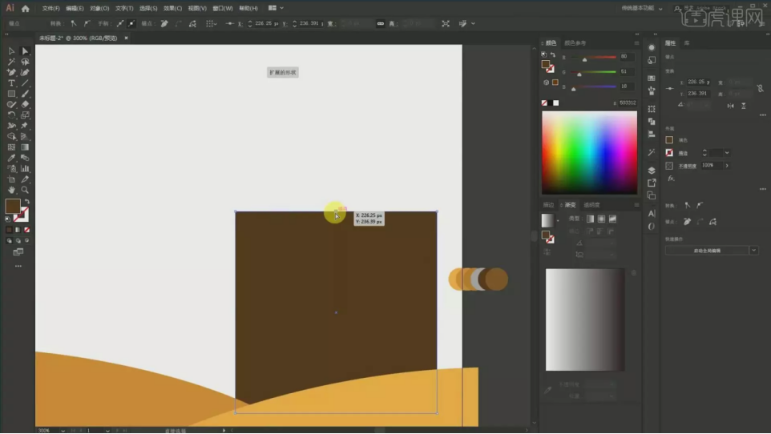Open the 效果(C) menu
Screen dimensions: 771x434
click(x=172, y=8)
